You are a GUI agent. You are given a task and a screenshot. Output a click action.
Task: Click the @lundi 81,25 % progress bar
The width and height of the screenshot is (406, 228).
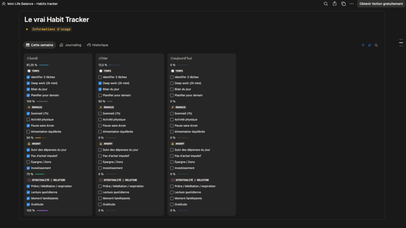pyautogui.click(x=44, y=65)
